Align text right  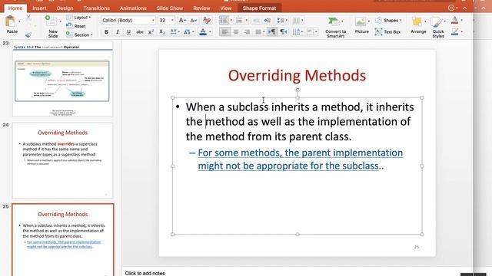pyautogui.click(x=247, y=32)
